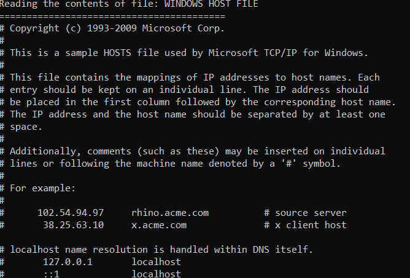Click the '# source server' comment
410x278 pixels.
pyautogui.click(x=305, y=213)
